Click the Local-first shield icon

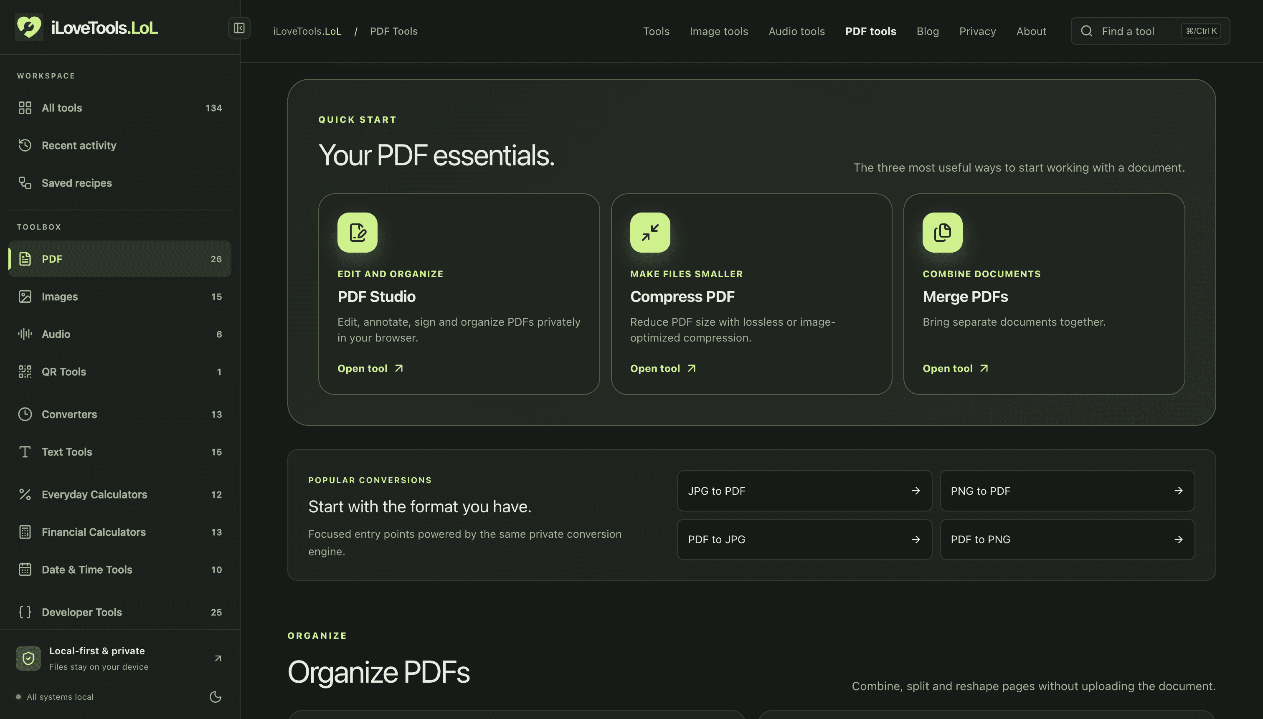point(28,658)
